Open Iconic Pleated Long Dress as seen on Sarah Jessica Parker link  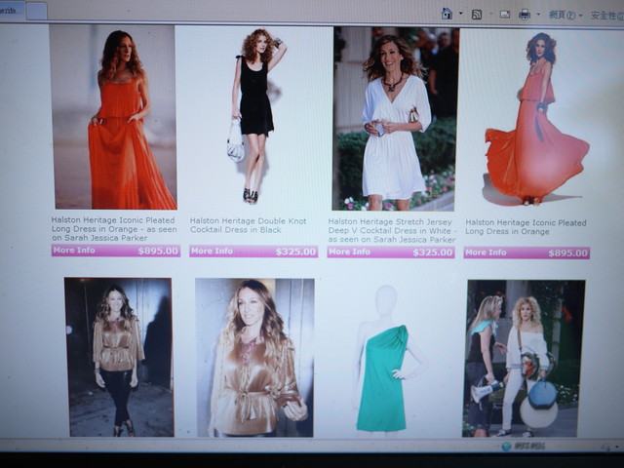(114, 229)
